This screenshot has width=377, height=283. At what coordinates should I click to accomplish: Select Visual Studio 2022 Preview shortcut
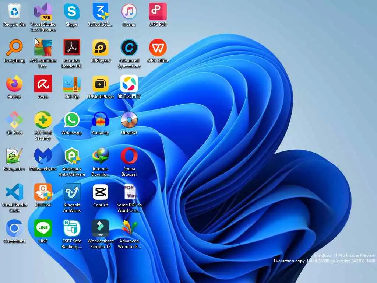click(x=43, y=11)
